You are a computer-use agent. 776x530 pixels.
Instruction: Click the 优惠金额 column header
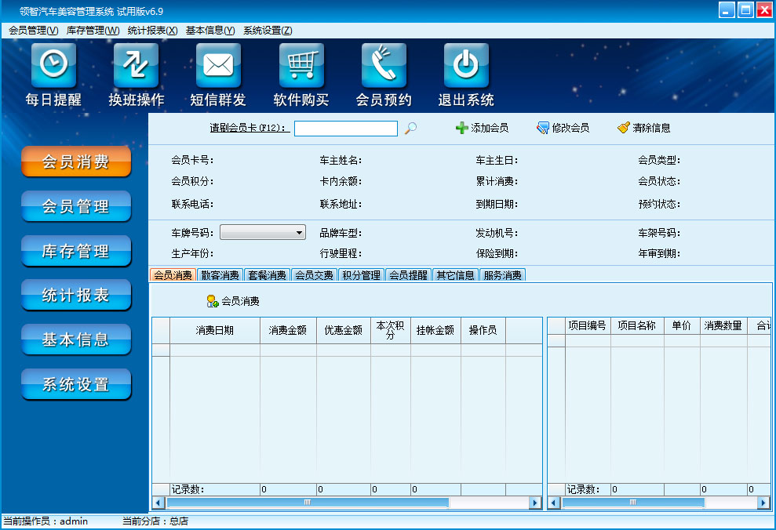344,330
